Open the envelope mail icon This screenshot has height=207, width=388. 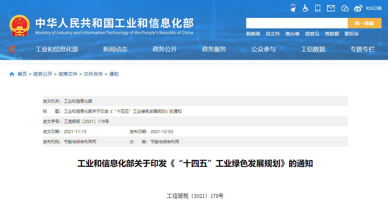point(331,8)
